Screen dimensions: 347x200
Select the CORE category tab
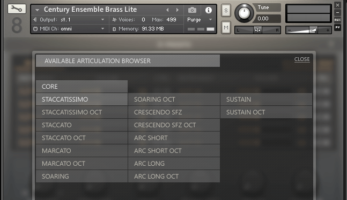(x=82, y=87)
